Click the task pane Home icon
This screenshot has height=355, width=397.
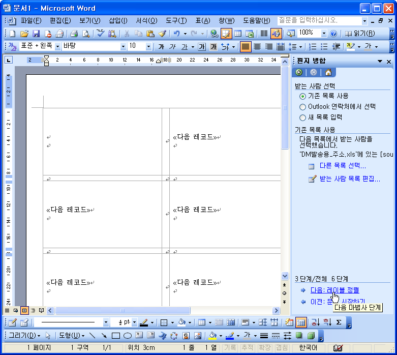point(328,72)
